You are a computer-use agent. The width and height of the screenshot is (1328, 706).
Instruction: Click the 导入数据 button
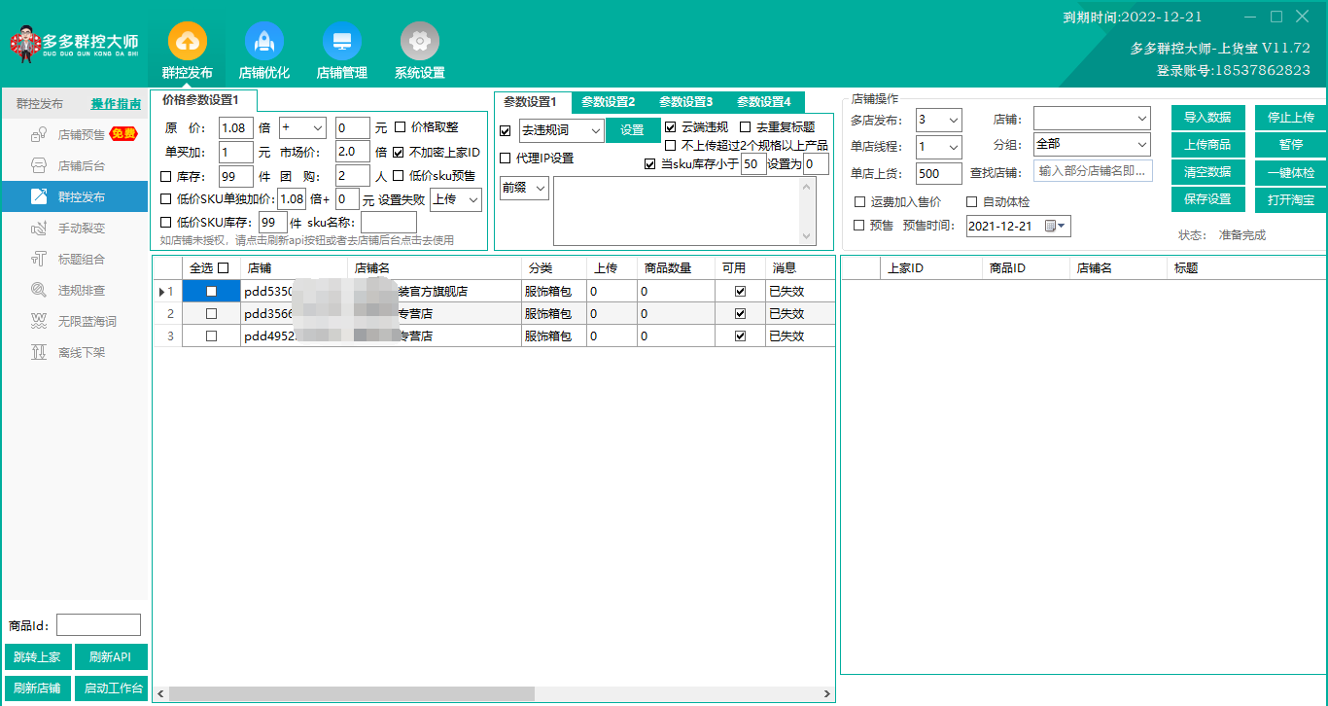pos(1207,118)
